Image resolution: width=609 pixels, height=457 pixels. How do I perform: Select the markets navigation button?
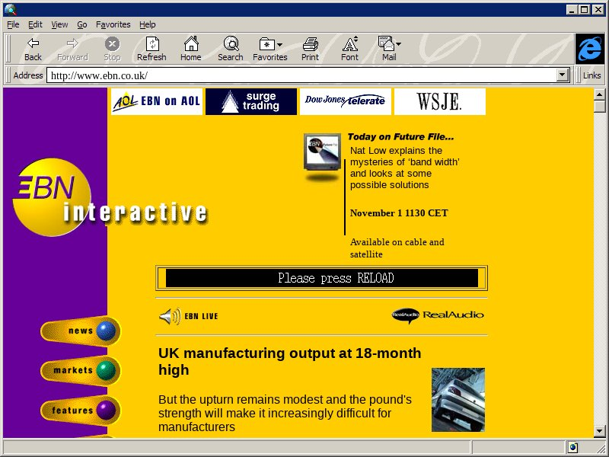point(81,371)
